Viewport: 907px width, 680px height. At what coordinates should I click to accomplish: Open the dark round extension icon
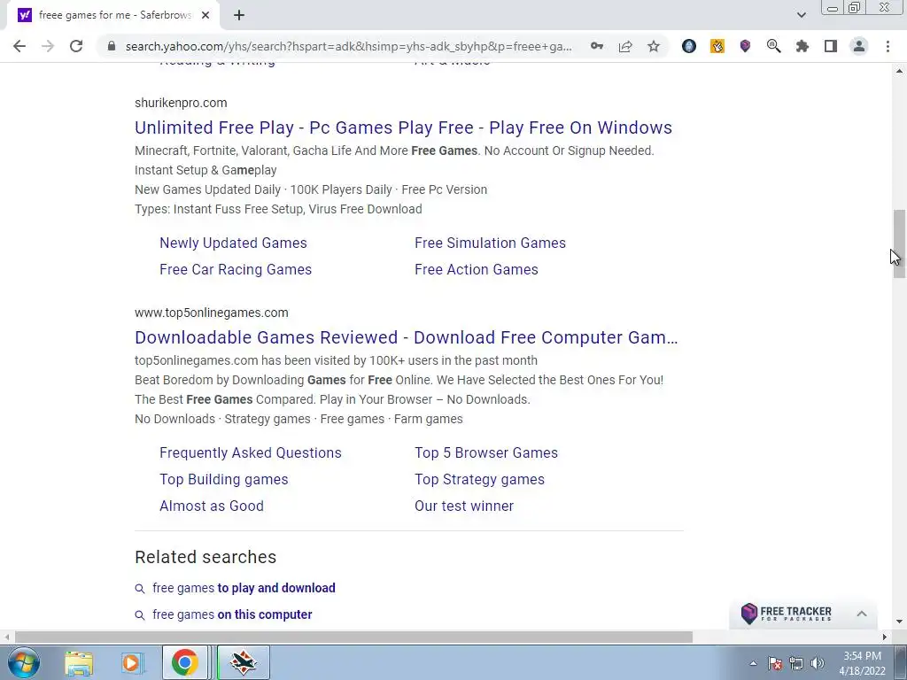click(x=688, y=46)
